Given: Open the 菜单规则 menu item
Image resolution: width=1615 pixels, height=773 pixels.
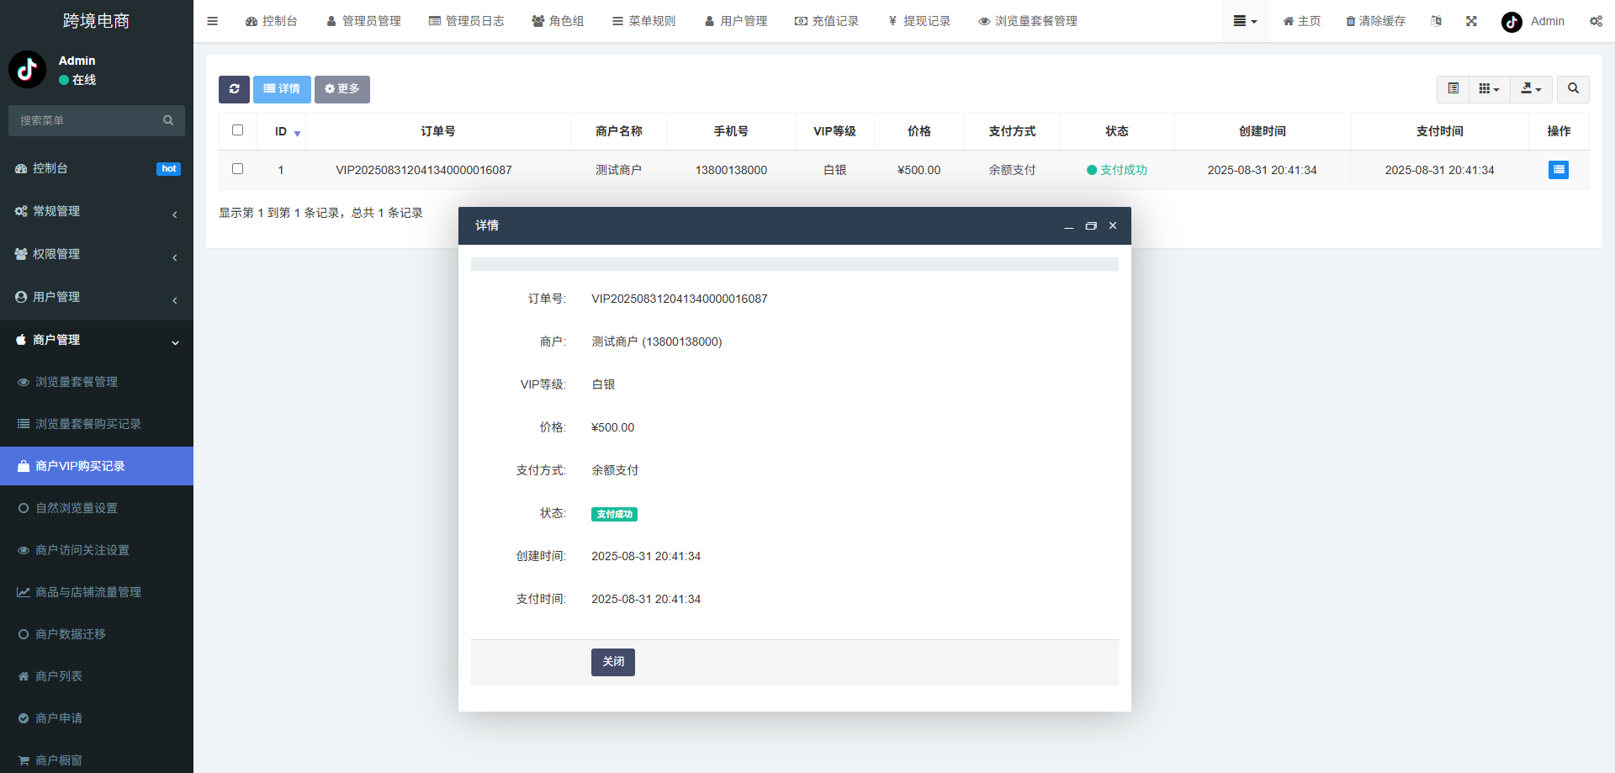Looking at the screenshot, I should click(x=644, y=21).
